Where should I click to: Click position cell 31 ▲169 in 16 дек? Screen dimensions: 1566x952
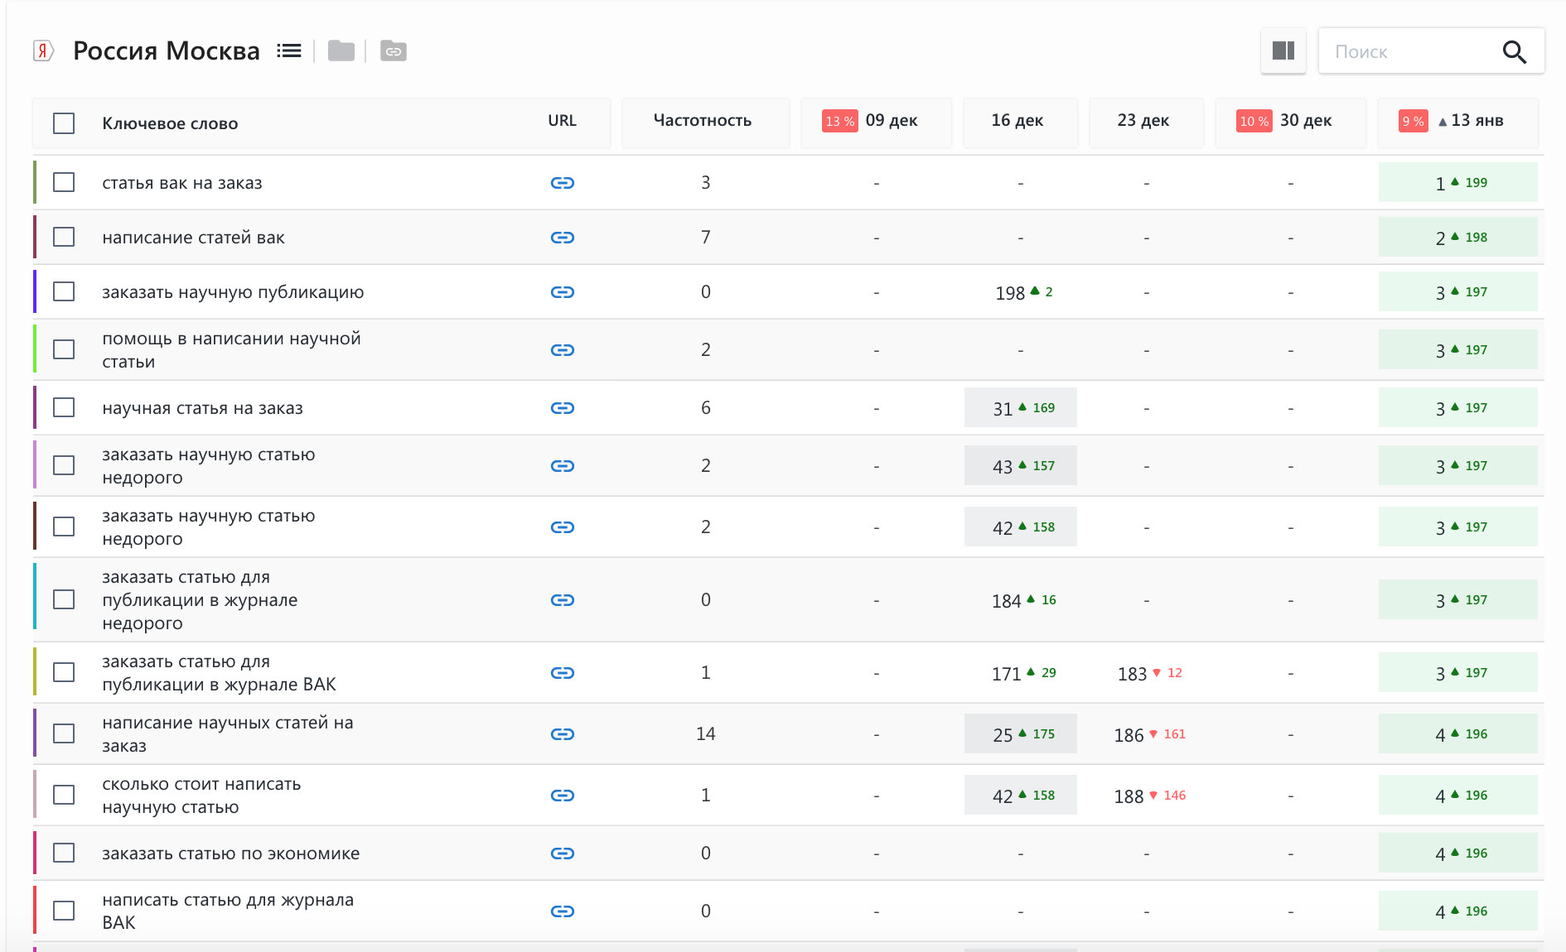click(1021, 407)
